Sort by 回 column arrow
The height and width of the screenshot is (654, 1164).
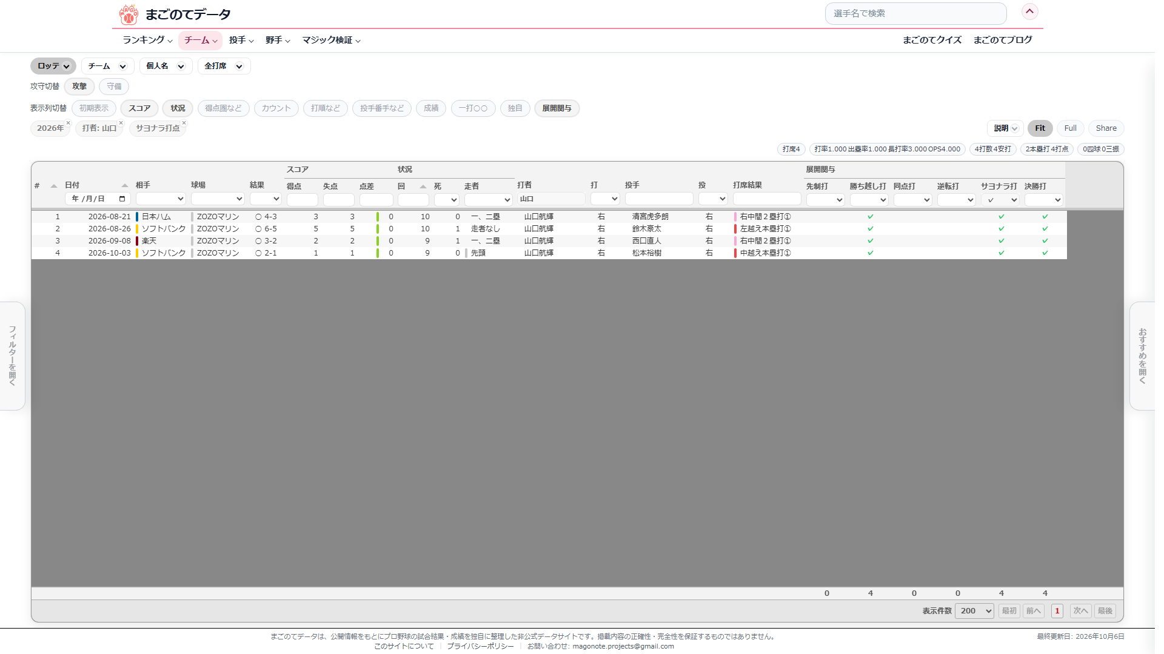tap(423, 187)
